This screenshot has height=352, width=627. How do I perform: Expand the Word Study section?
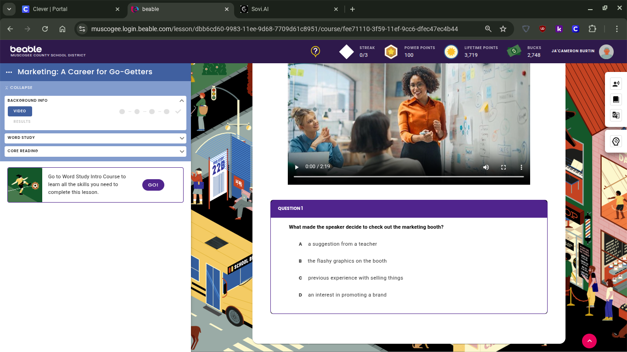[x=95, y=138]
